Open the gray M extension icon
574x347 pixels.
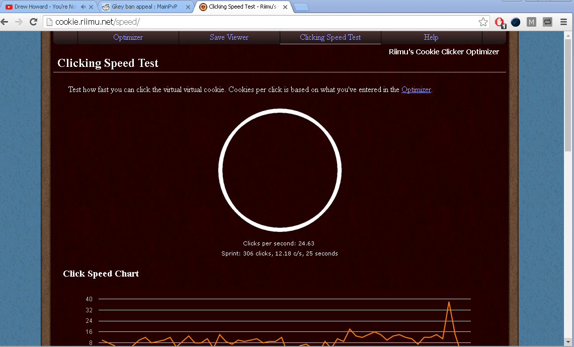(x=531, y=22)
